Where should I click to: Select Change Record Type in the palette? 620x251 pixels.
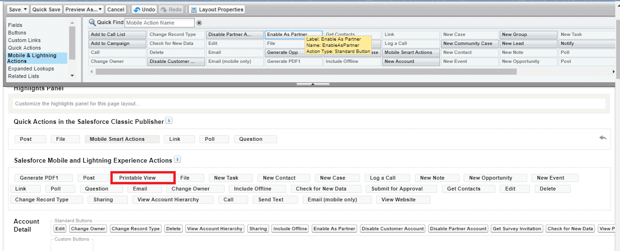pos(176,35)
